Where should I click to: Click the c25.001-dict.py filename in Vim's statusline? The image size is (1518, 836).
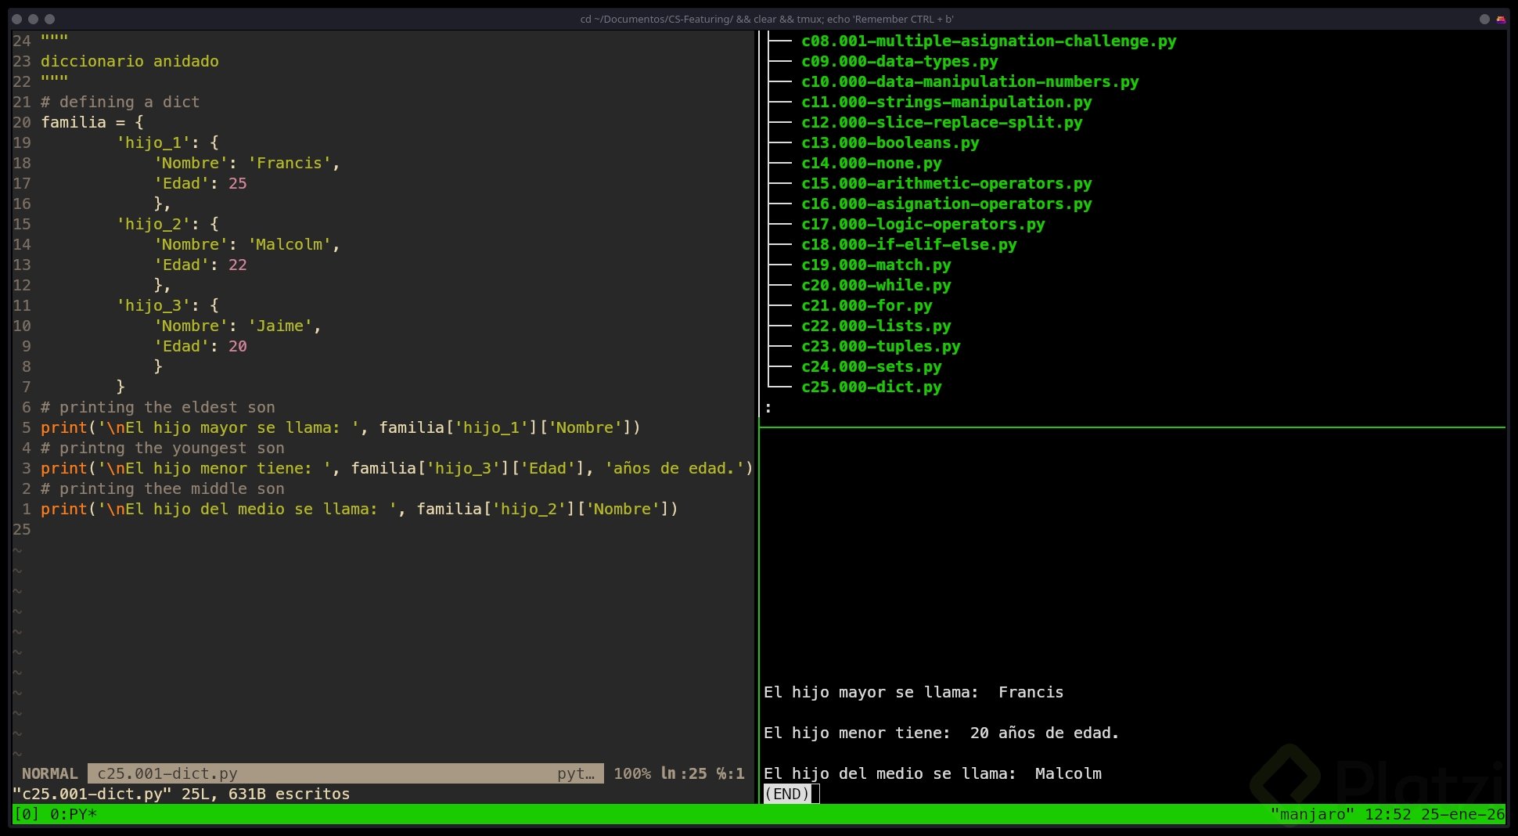[167, 773]
